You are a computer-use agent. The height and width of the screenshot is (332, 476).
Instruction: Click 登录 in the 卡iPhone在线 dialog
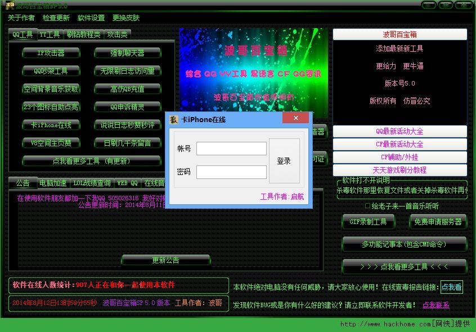tap(284, 160)
